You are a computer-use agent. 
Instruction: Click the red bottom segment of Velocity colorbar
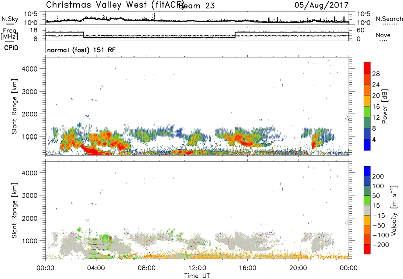coord(367,249)
